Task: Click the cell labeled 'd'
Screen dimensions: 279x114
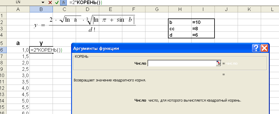Action: (180, 35)
